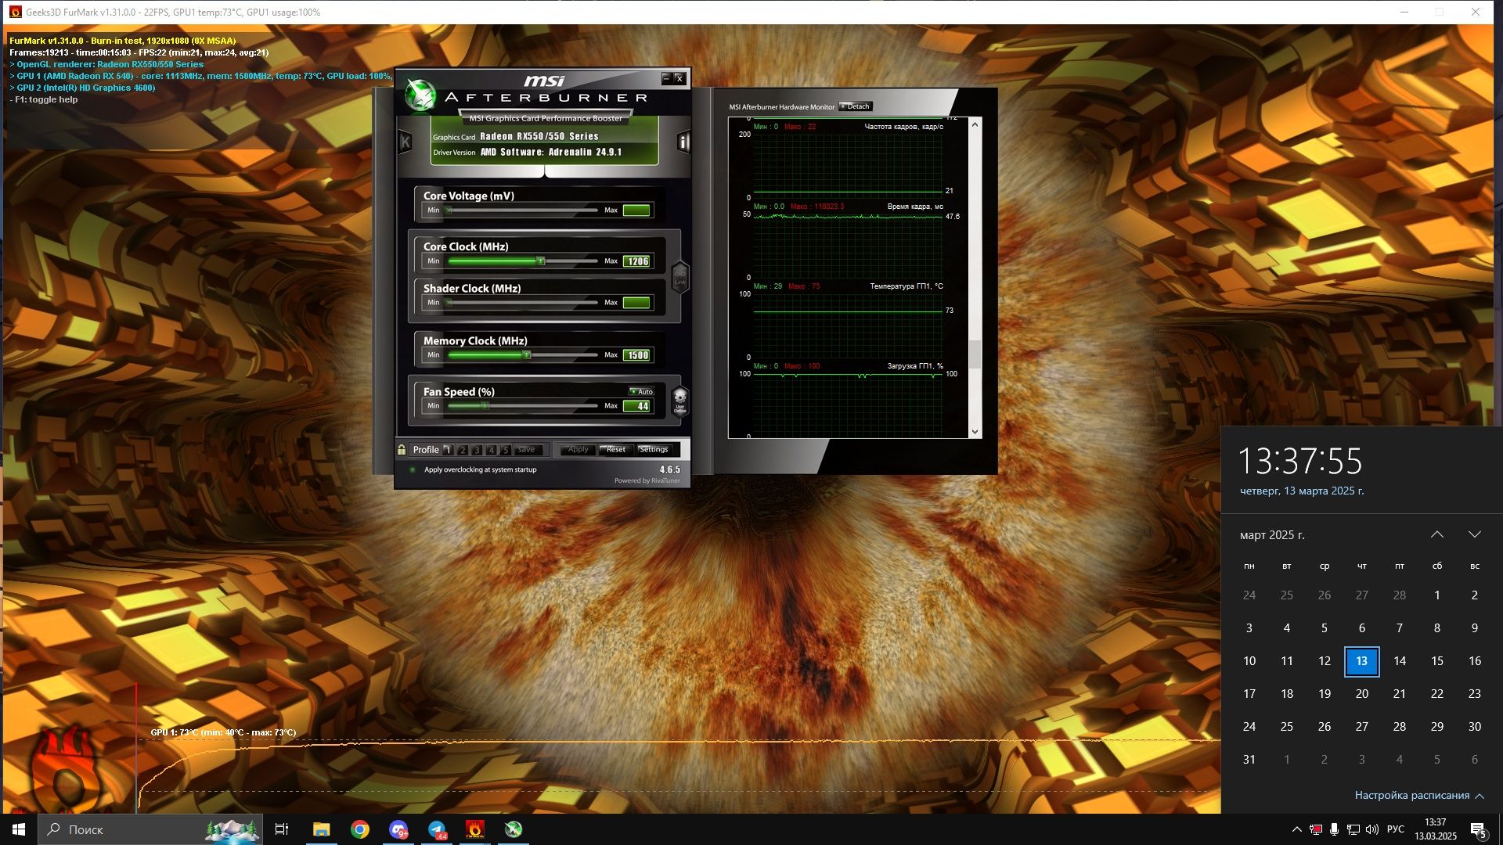The height and width of the screenshot is (845, 1503).
Task: Click the microphone tray icon
Action: point(1334,829)
